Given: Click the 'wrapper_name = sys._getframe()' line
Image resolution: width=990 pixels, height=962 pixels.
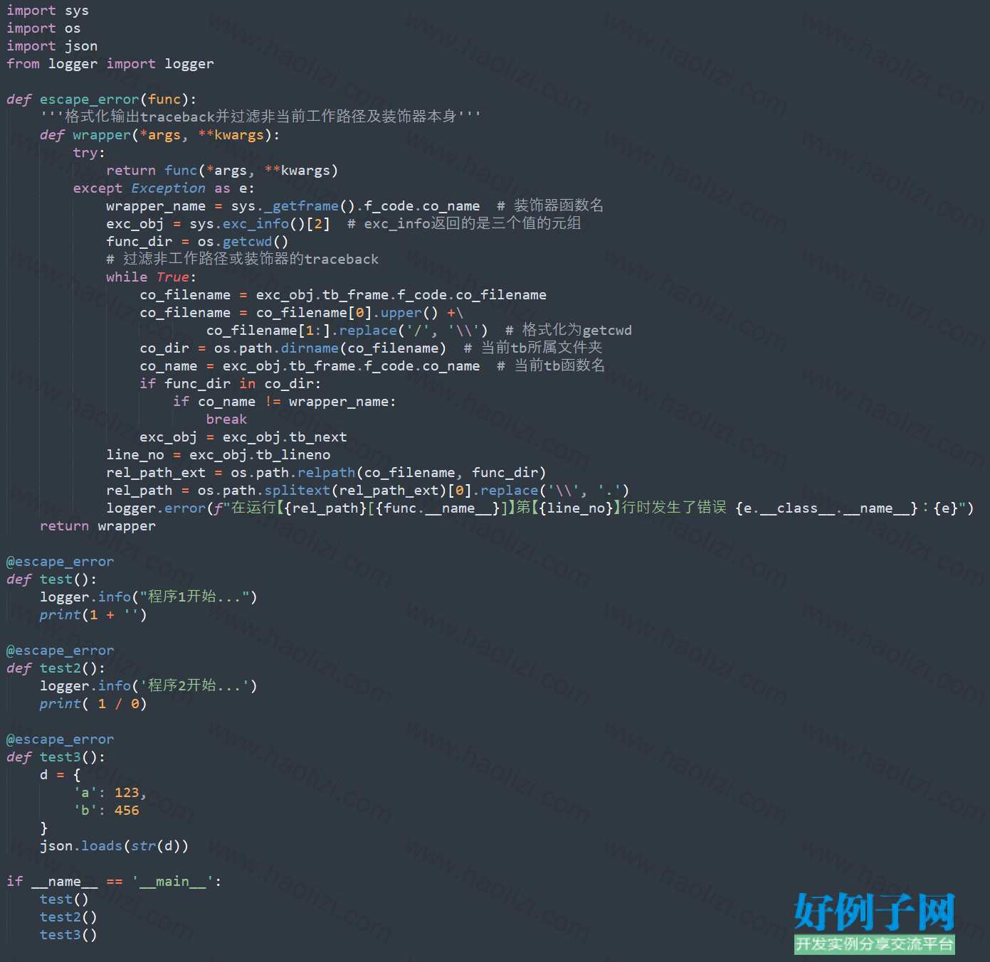Looking at the screenshot, I should [354, 206].
